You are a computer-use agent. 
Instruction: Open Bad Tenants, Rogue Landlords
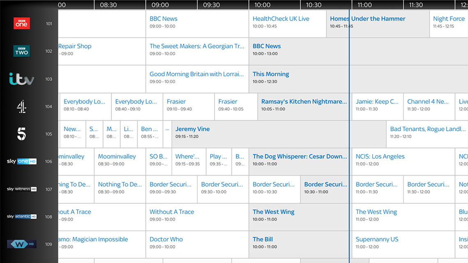coord(427,134)
